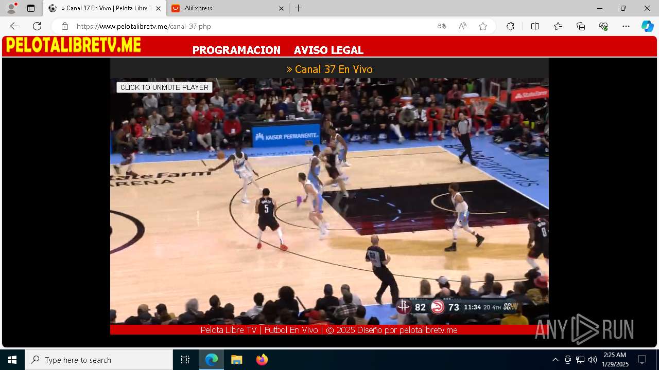Open the translate page icon
This screenshot has height=370, width=659.
[442, 26]
